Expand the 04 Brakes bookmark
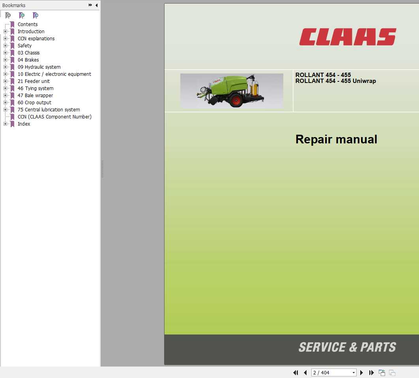Viewport: 419px width, 378px height. click(5, 60)
